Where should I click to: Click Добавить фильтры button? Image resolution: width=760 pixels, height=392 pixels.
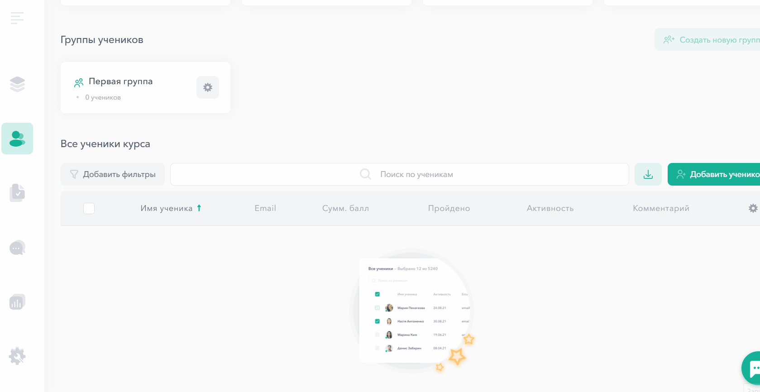(113, 174)
